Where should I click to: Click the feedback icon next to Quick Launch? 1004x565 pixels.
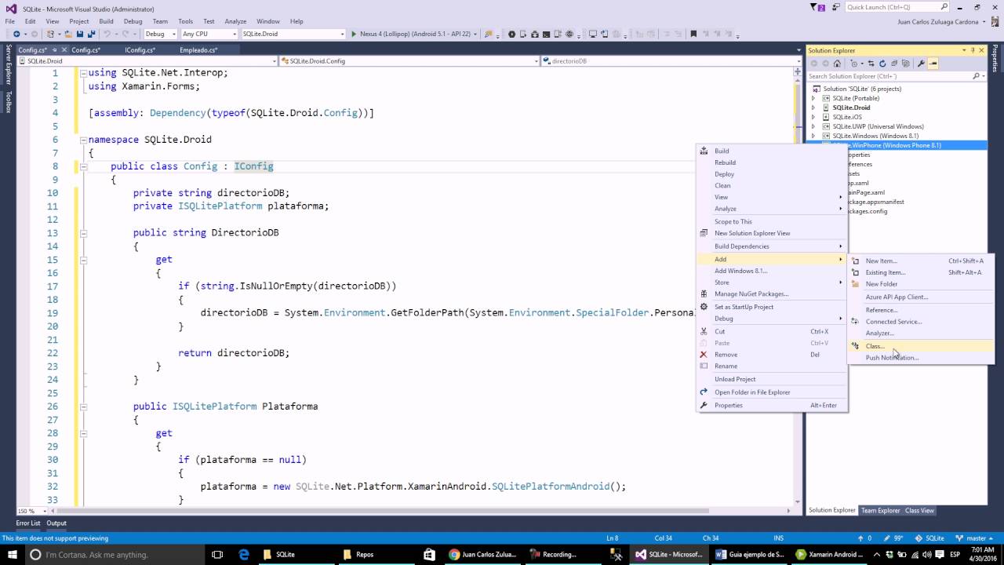[x=835, y=7]
